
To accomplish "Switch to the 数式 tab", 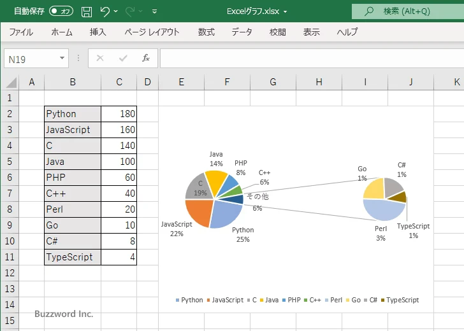I will pos(207,32).
